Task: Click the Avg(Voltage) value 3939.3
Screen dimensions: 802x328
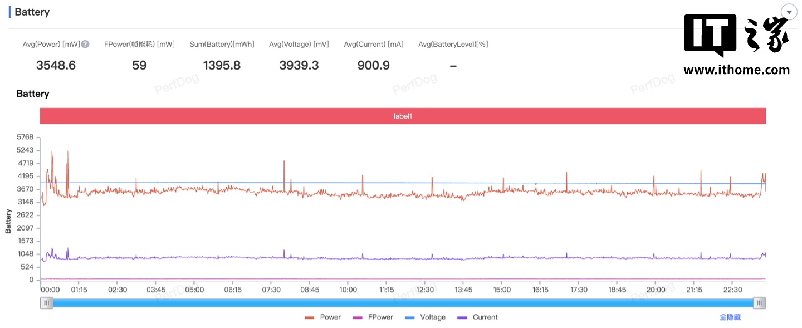Action: [299, 65]
